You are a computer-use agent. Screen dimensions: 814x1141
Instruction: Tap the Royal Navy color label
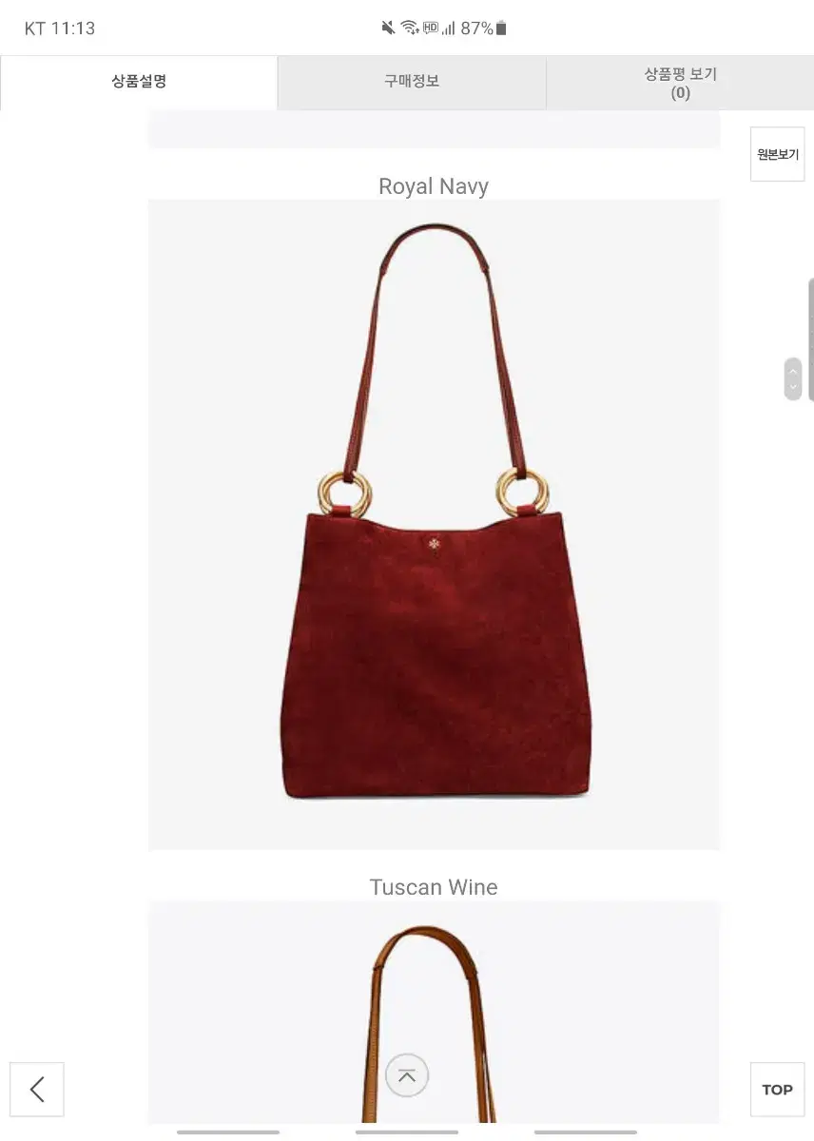(434, 186)
